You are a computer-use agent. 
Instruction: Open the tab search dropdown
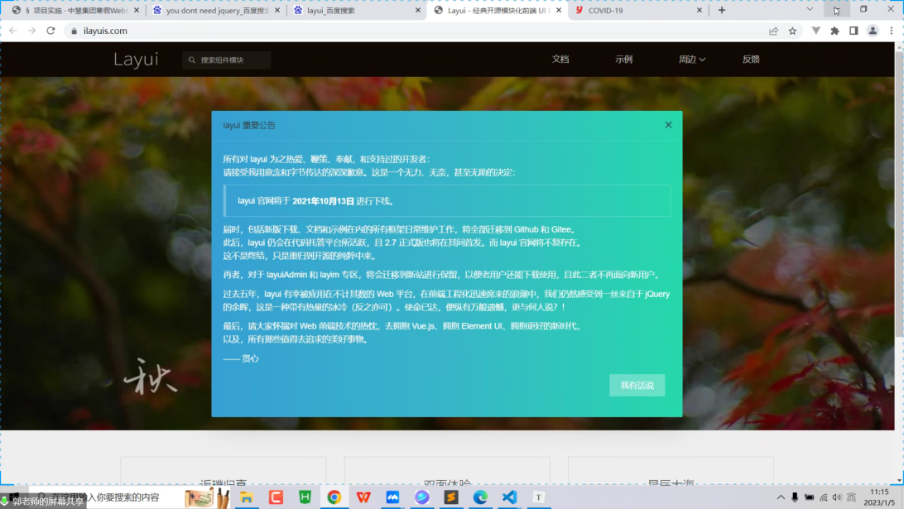(x=810, y=10)
